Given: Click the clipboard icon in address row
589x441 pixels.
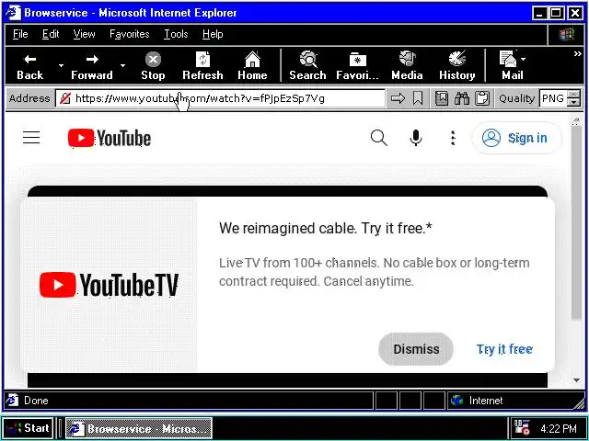Looking at the screenshot, I should click(482, 98).
